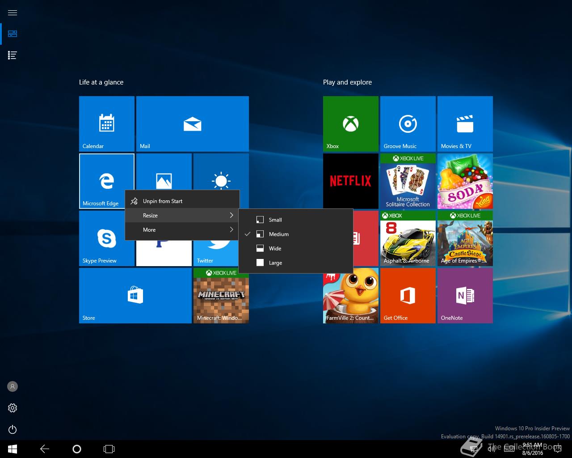Open the Movies & TV tile

(x=465, y=124)
